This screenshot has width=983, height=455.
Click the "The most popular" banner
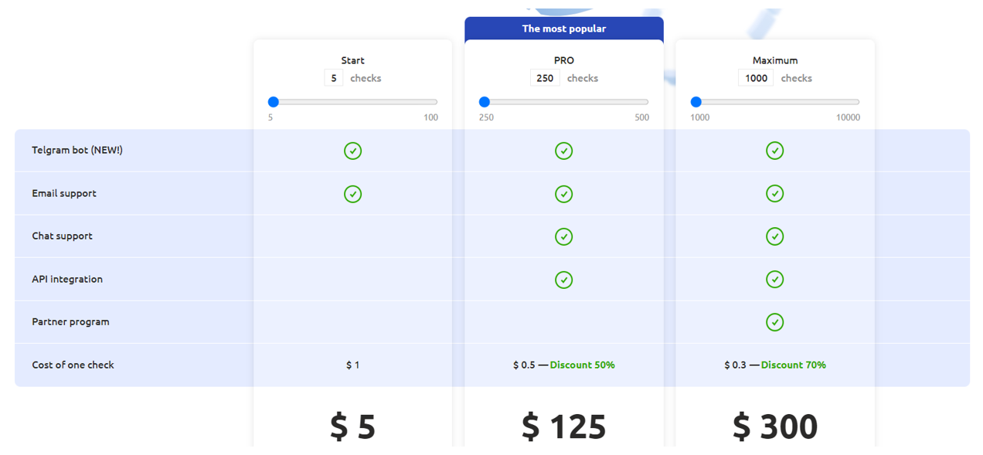(564, 29)
